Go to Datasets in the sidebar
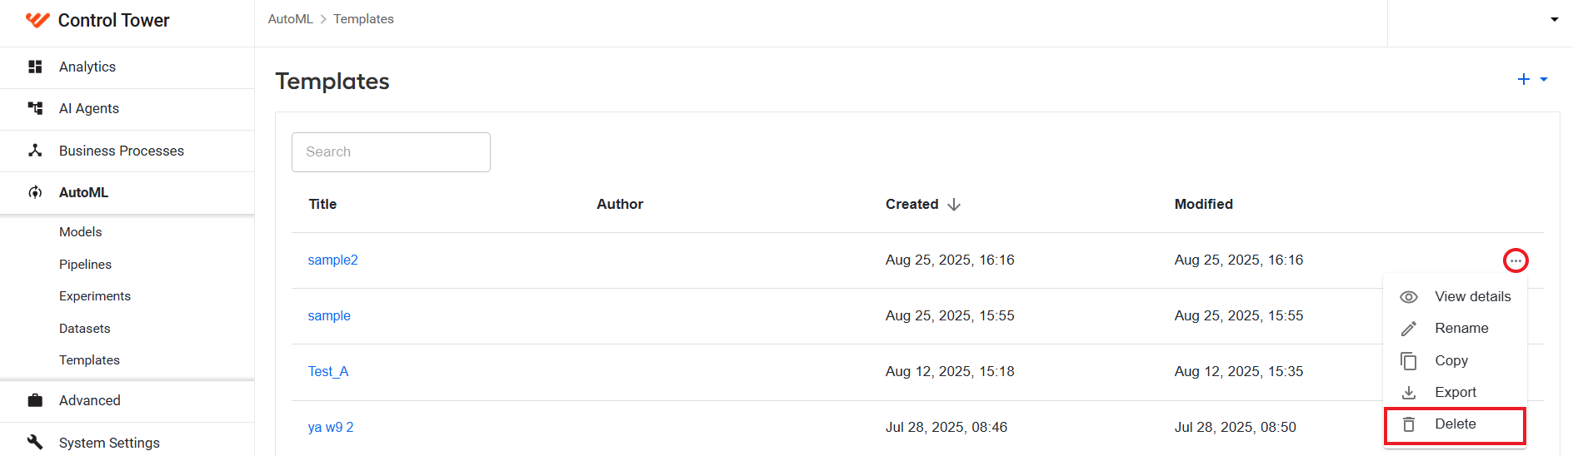 coord(85,329)
